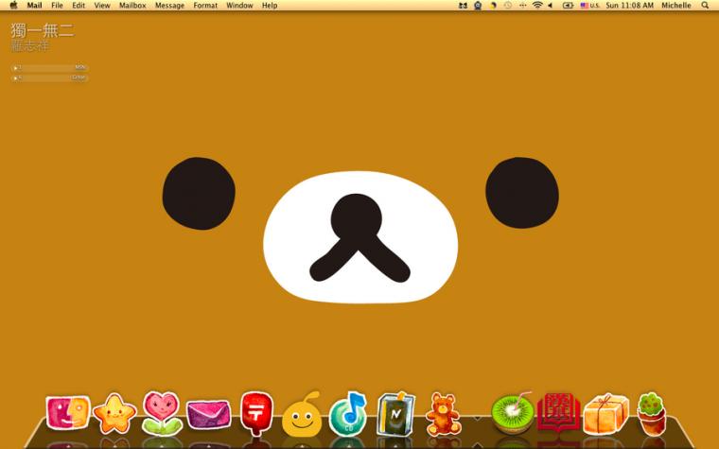Image resolution: width=719 pixels, height=449 pixels.
Task: Click the first desktop widget progress bar
Action: coord(49,68)
